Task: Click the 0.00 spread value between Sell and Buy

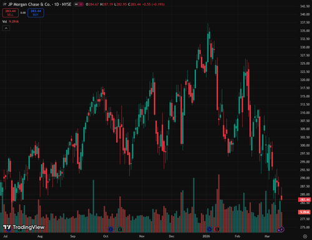Action: pyautogui.click(x=23, y=12)
